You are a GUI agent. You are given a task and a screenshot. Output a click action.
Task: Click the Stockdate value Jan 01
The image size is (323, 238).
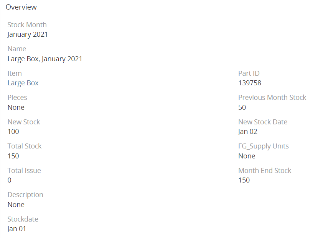[17, 229]
